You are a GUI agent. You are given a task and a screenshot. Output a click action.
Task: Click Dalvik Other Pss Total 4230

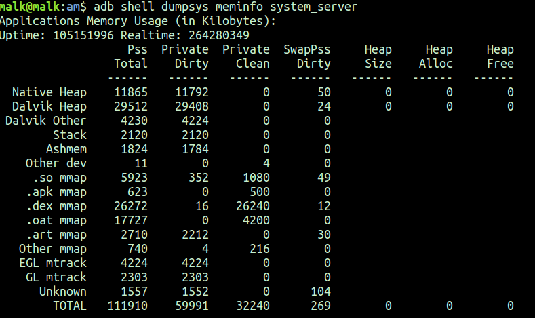click(x=134, y=121)
